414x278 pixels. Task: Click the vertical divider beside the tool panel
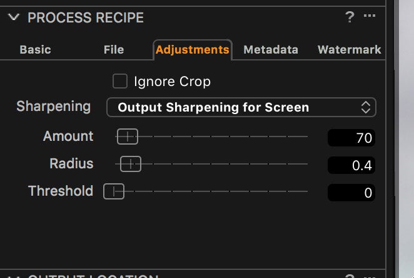[396, 139]
